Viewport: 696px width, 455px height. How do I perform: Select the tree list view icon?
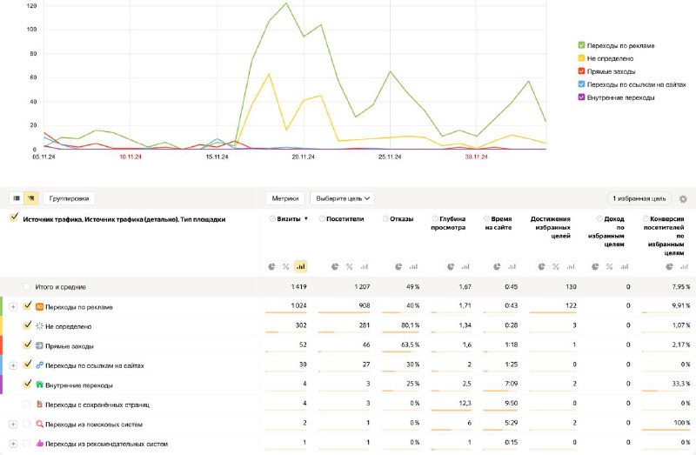coord(30,198)
